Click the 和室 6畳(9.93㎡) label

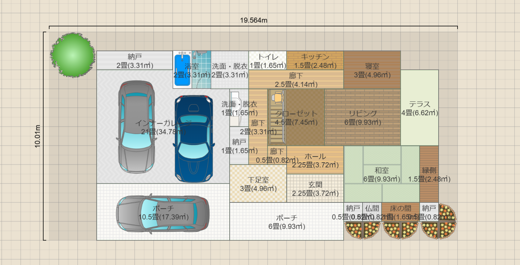(x=382, y=175)
